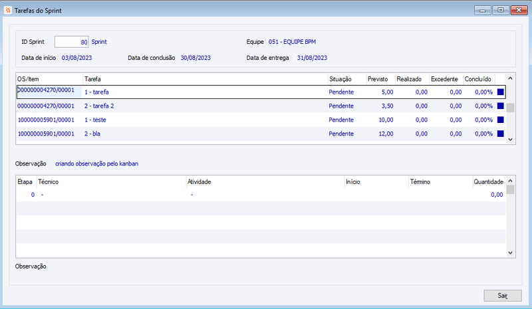Click Pendente status of '2 - bla' row
This screenshot has width=532, height=309.
click(x=341, y=134)
